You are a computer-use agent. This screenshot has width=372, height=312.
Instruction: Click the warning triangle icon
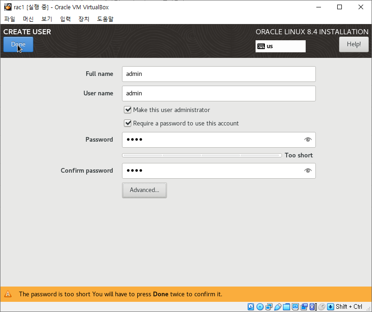pos(8,294)
